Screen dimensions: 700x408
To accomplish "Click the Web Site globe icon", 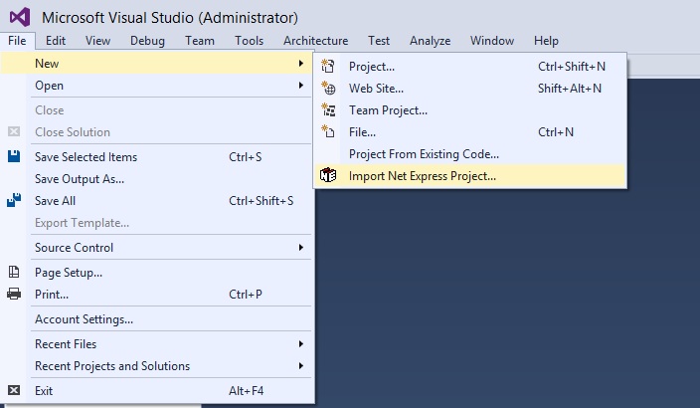I will pyautogui.click(x=328, y=89).
